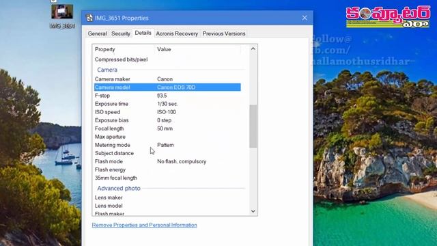Select the Compressed bits/pixel row
The height and width of the screenshot is (246, 437).
[x=167, y=59]
